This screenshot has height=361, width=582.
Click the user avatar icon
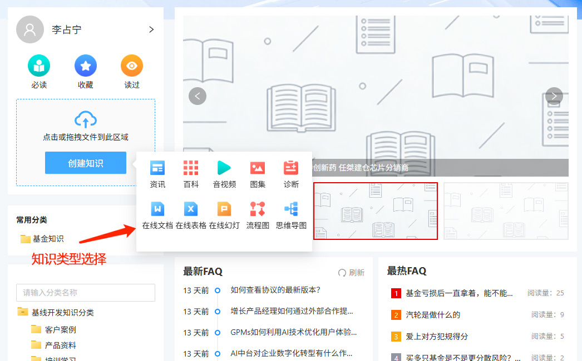pos(30,29)
